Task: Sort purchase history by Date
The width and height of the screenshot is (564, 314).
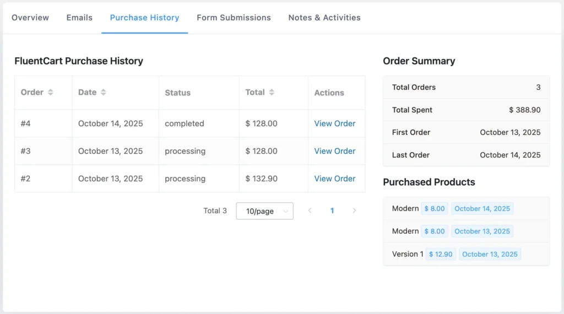Action: (103, 93)
